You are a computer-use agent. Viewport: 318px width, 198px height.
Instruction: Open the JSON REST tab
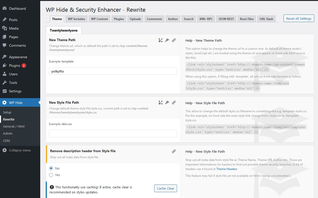point(226,19)
